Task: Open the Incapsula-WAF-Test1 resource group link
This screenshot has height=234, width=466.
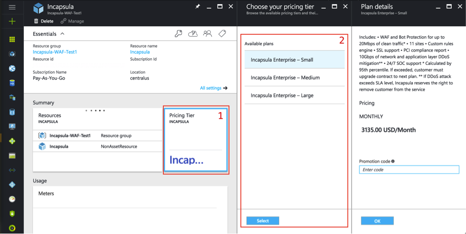Action: pyautogui.click(x=55, y=52)
